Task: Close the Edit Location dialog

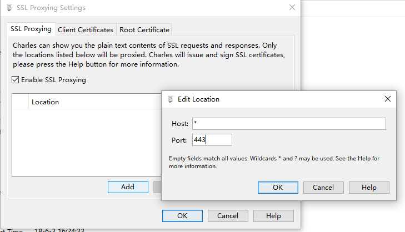Action: (x=387, y=99)
